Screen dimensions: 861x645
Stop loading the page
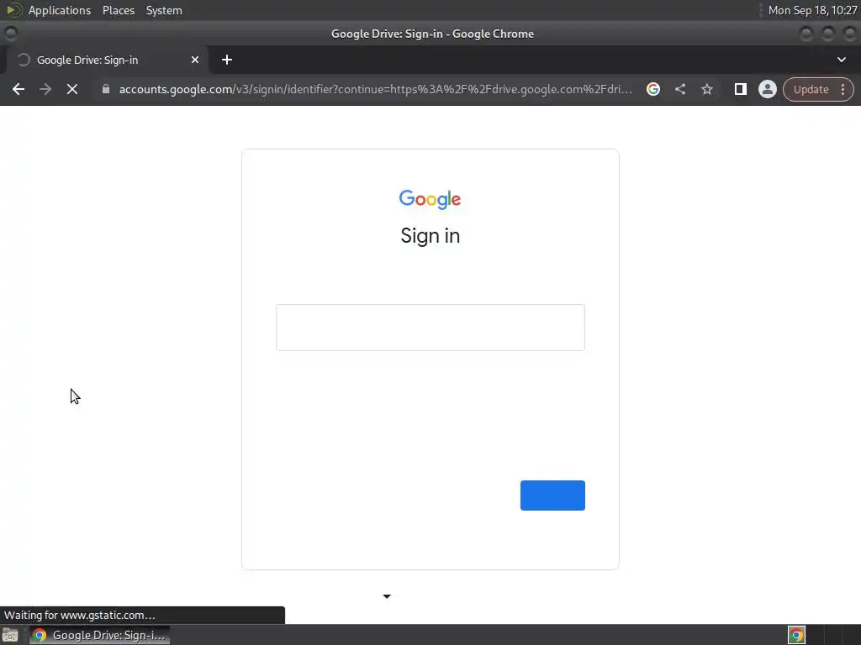[x=72, y=89]
